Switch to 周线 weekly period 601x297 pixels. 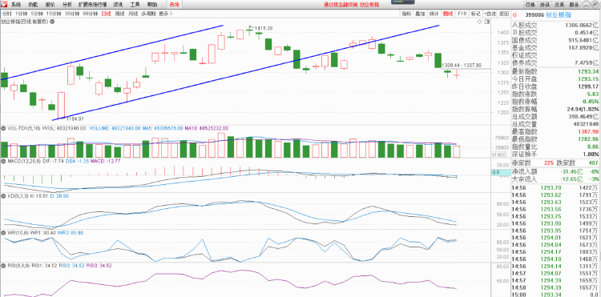(x=119, y=14)
